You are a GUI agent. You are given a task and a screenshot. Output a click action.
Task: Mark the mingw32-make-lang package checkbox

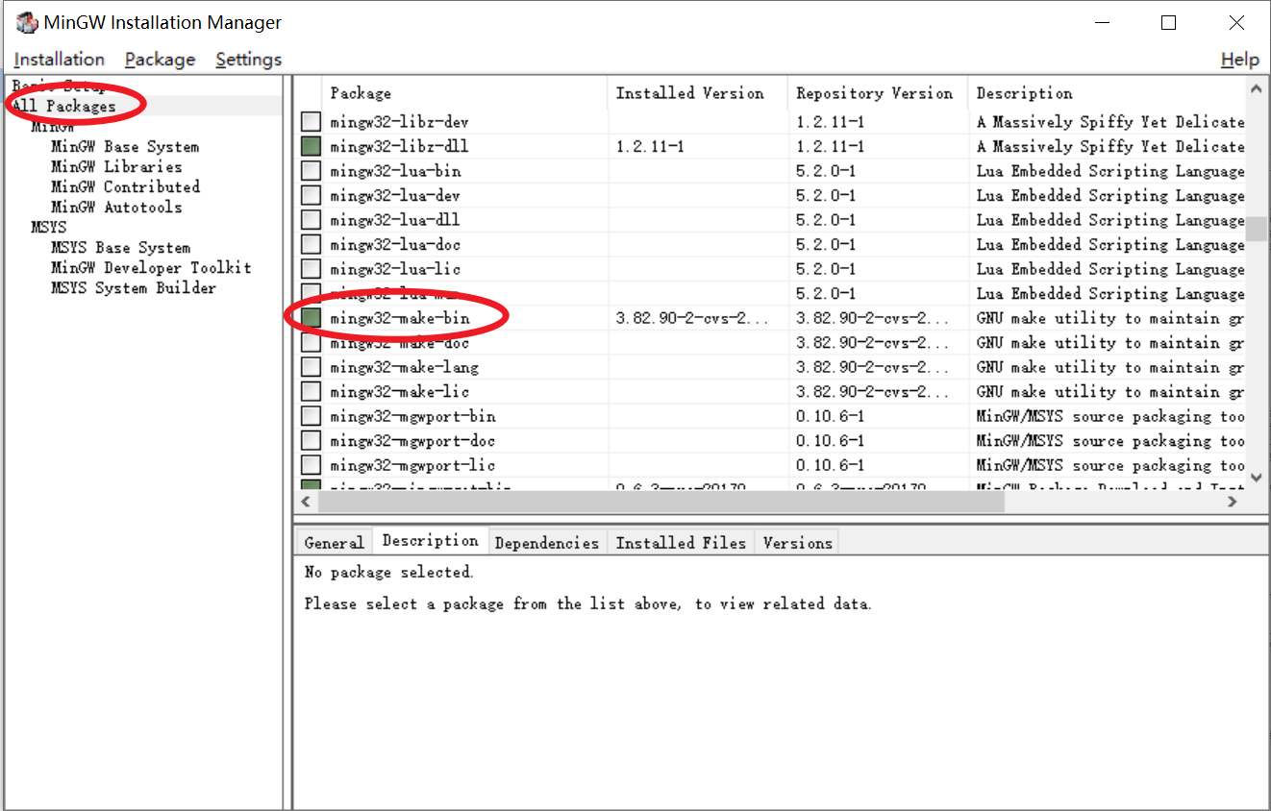pos(311,367)
